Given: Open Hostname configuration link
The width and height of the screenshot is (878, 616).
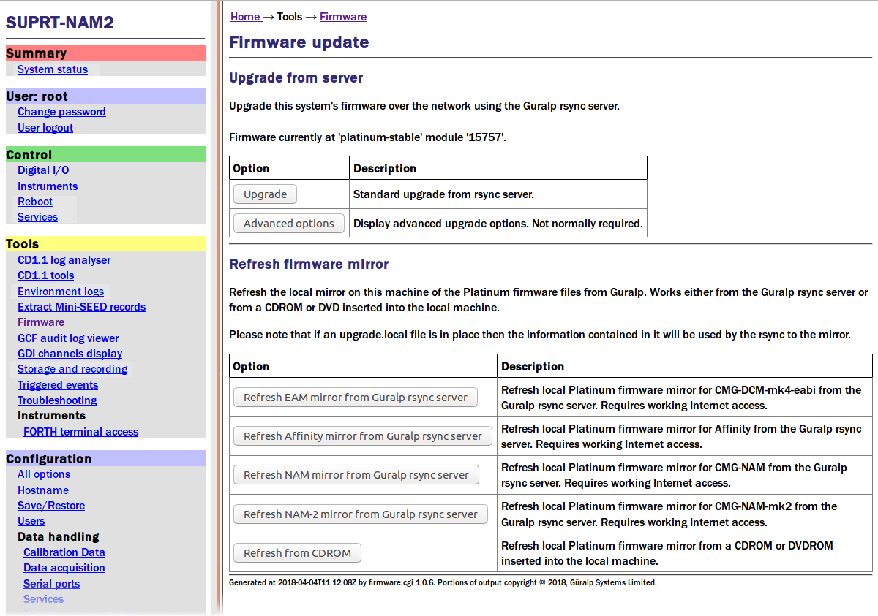Looking at the screenshot, I should click(x=43, y=490).
